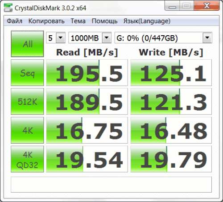This screenshot has height=202, width=223.
Task: Open the Копировать menu
Action: pos(46,21)
